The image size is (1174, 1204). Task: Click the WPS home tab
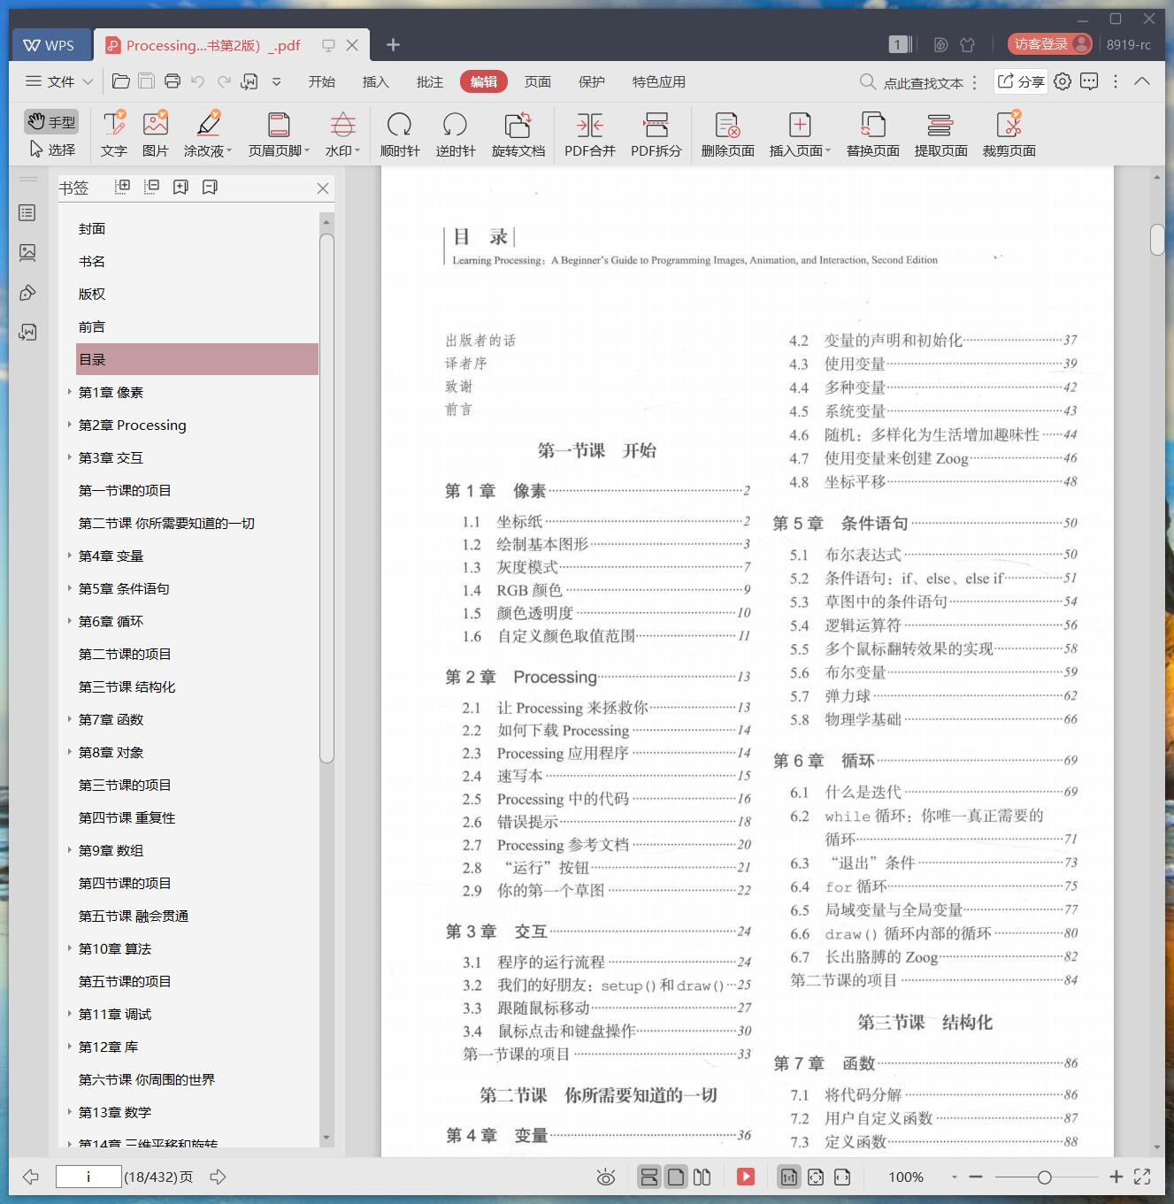[x=50, y=45]
